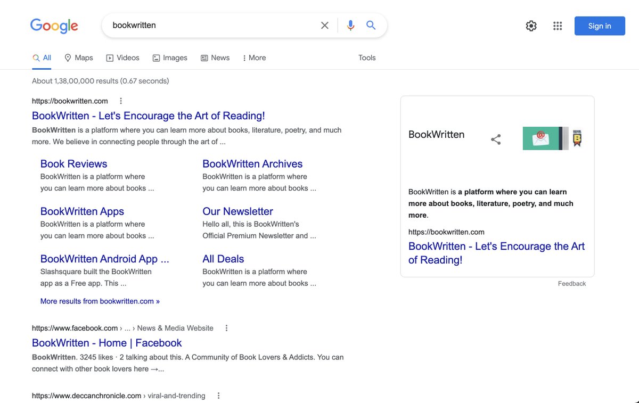This screenshot has width=639, height=403.
Task: Open BookWritten - Home | Facebook result
Action: pos(107,343)
